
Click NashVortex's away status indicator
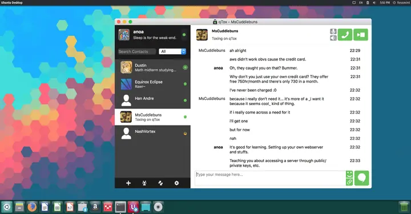point(185,134)
